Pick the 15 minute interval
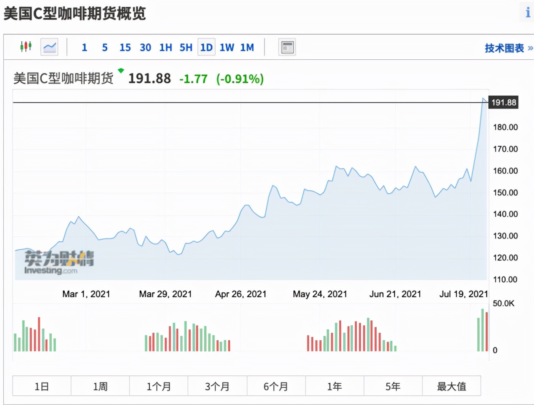 coord(125,47)
